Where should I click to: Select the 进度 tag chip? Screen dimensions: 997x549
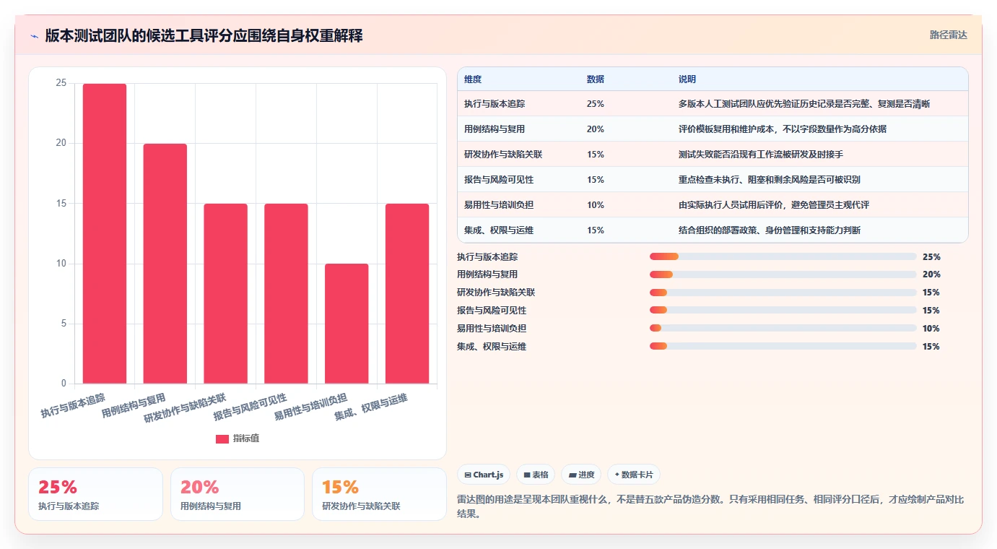tap(581, 475)
